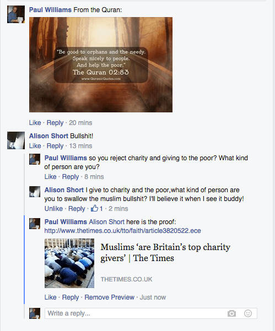
Task: Click avatar beside "so you reject charity" reply
Action: tap(35, 159)
